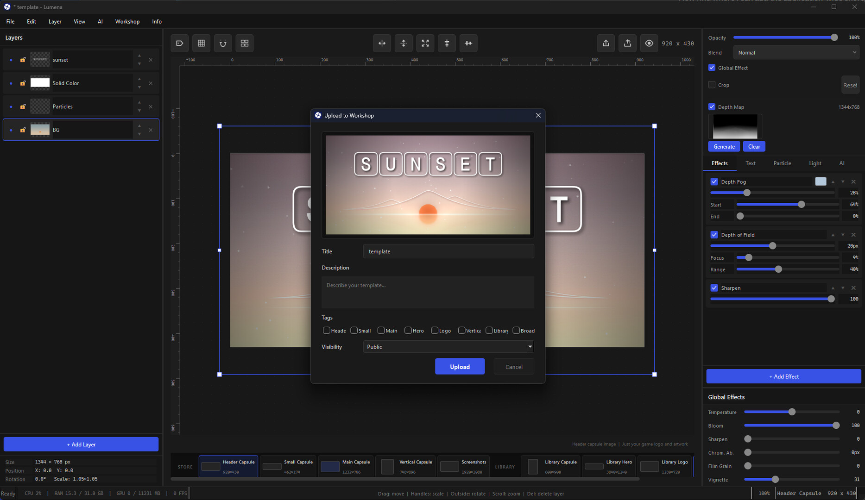
Task: Click the fit-to-screen expand icon
Action: pyautogui.click(x=425, y=43)
